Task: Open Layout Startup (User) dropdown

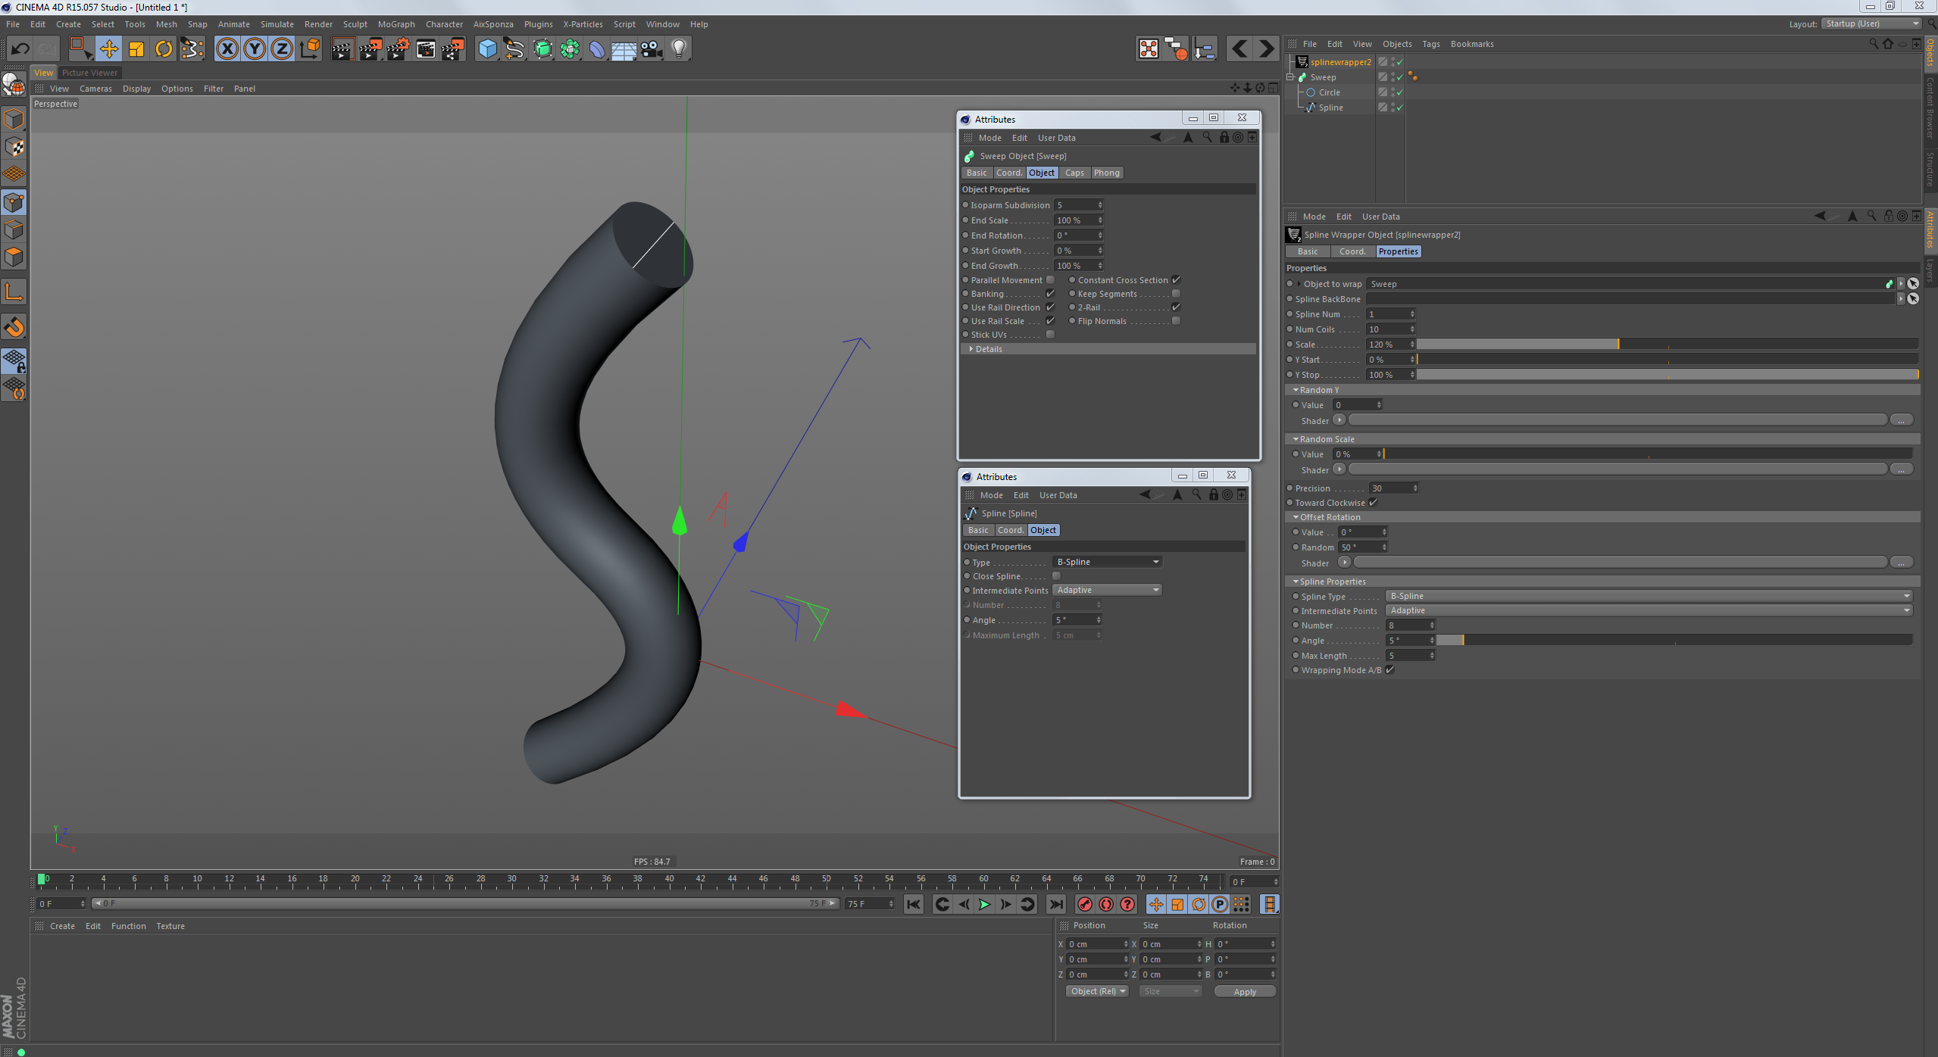Action: tap(1871, 23)
